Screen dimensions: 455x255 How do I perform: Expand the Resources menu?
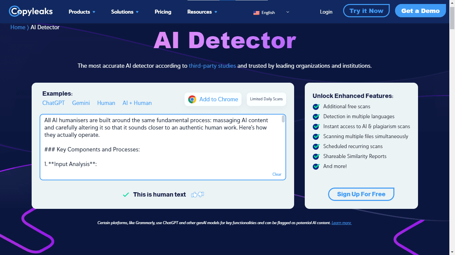coord(202,12)
